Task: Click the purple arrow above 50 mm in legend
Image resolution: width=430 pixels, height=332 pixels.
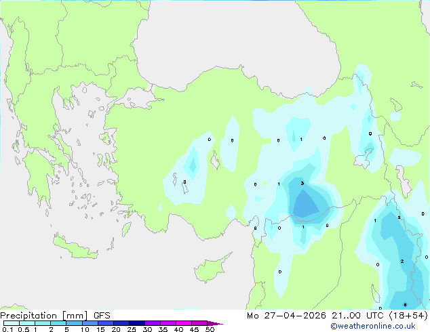Action: (x=215, y=323)
